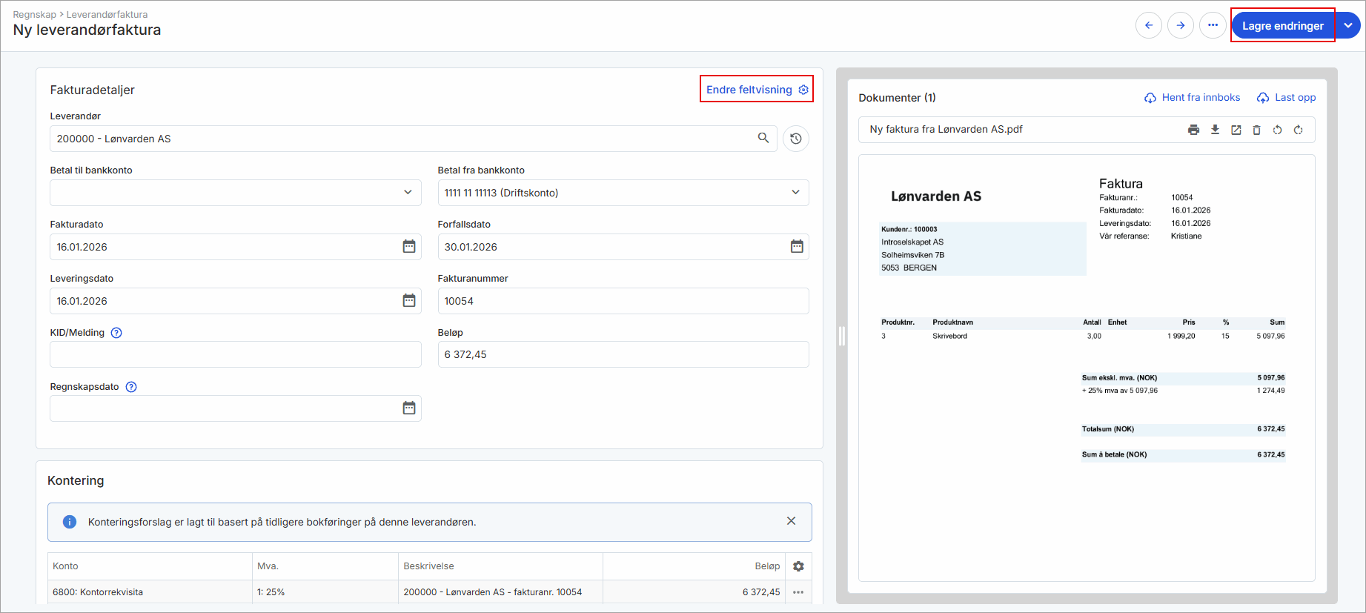Screen dimensions: 1366x613
Task: Dismiss the Konteringsforslag info banner
Action: 791,521
